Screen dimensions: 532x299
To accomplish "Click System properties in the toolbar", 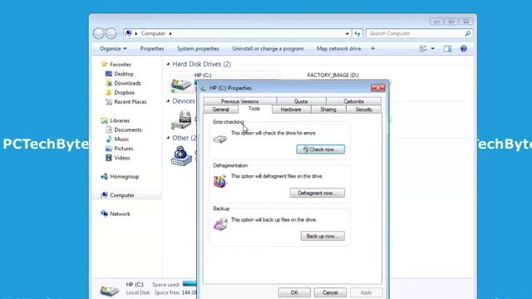I will (x=198, y=49).
